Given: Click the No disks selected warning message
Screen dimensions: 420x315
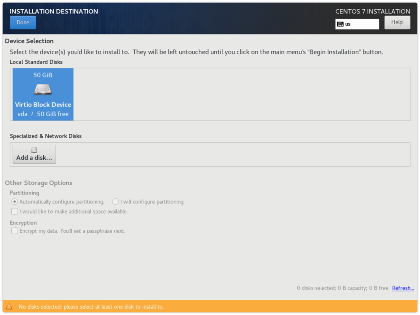Looking at the screenshot, I should pos(91,307).
